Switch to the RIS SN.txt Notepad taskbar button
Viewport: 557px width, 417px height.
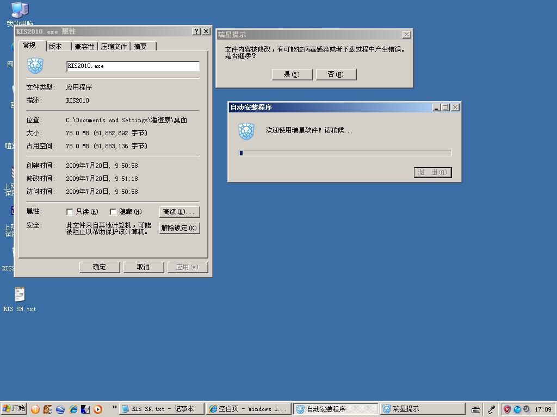tap(162, 409)
